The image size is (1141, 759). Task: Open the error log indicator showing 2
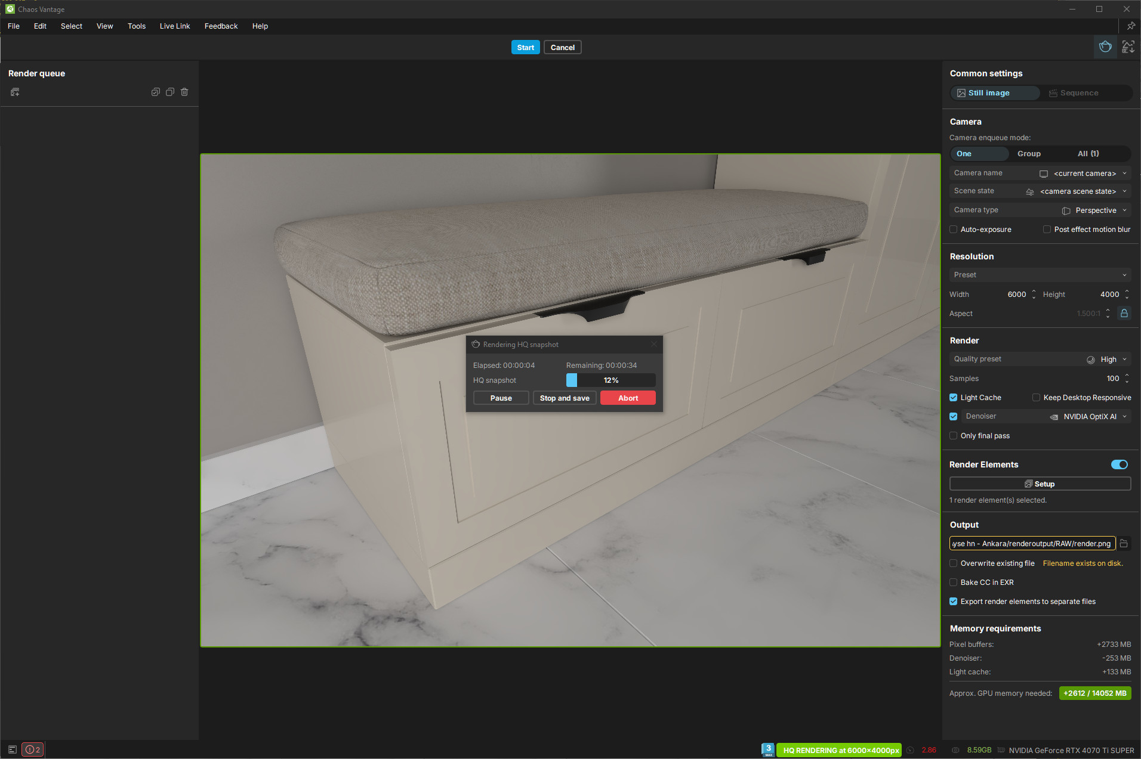click(x=33, y=749)
